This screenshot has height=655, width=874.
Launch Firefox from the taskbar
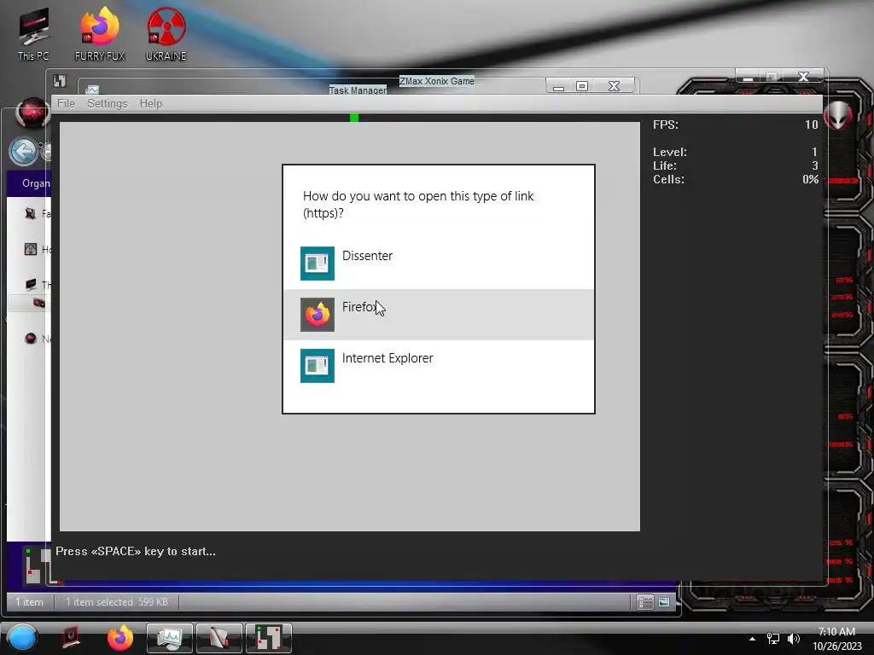coord(119,638)
